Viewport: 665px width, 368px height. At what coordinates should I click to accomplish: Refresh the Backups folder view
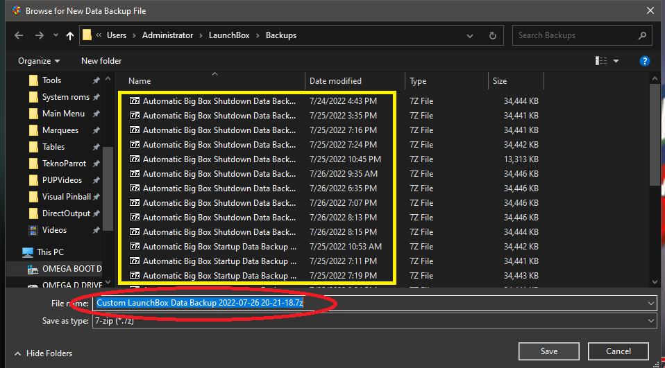click(492, 35)
